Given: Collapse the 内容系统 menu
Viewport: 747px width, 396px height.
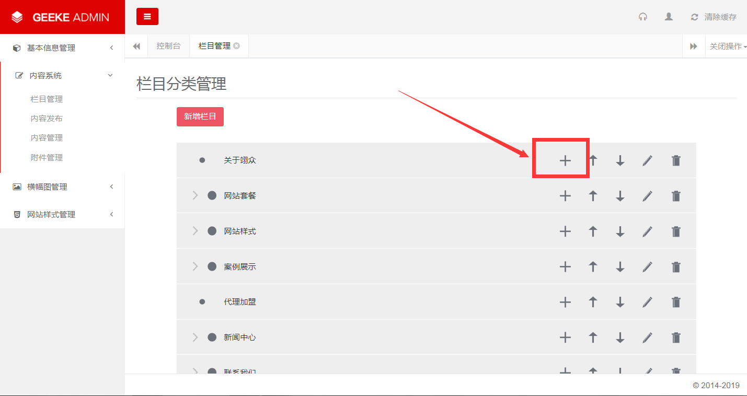Looking at the screenshot, I should coord(62,75).
